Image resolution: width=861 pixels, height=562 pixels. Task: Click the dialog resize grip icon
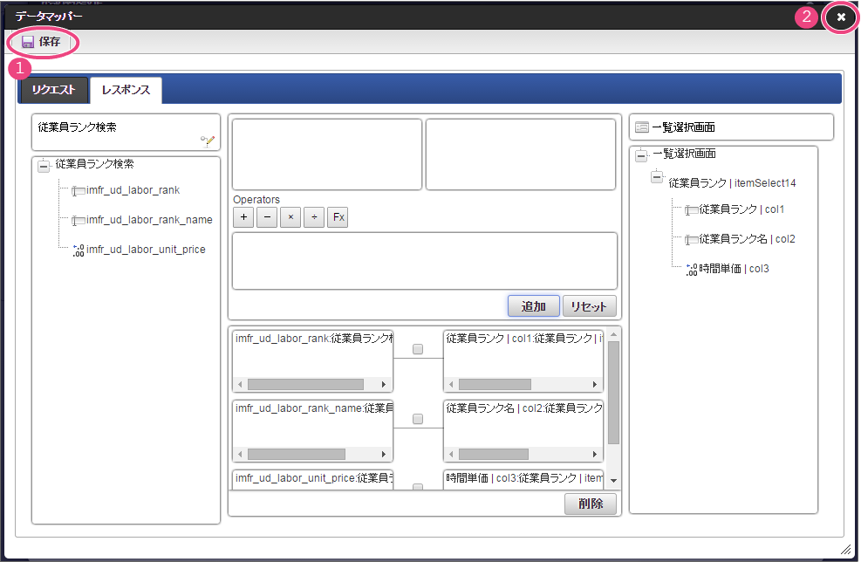click(846, 550)
